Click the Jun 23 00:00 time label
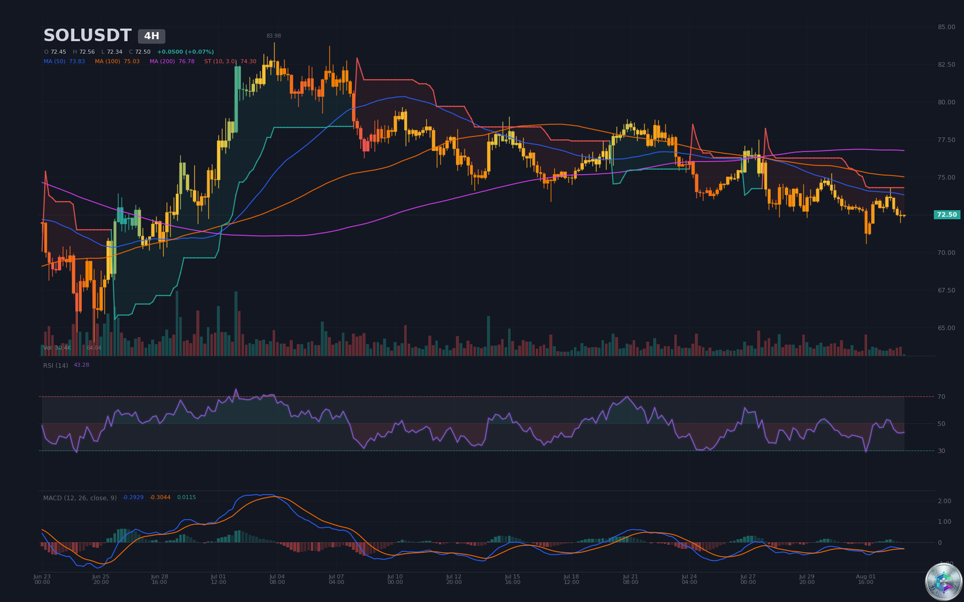Image resolution: width=964 pixels, height=602 pixels. (x=42, y=579)
